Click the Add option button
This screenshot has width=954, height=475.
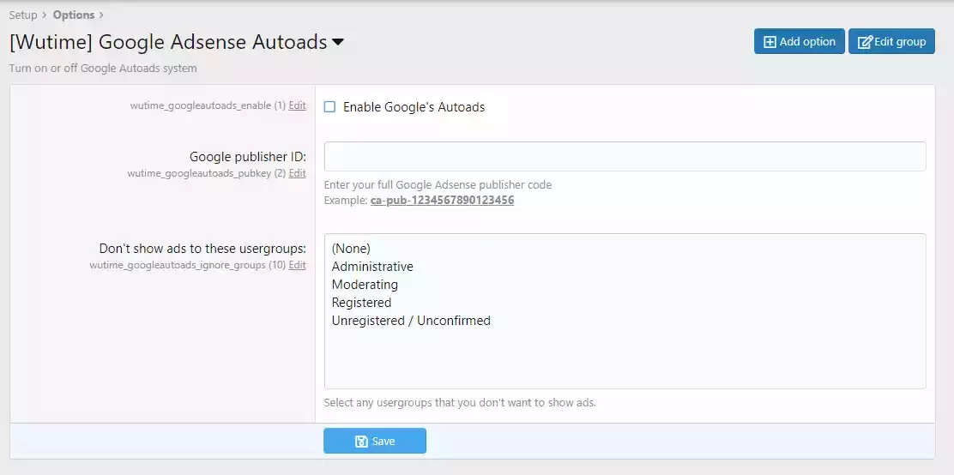(x=800, y=41)
